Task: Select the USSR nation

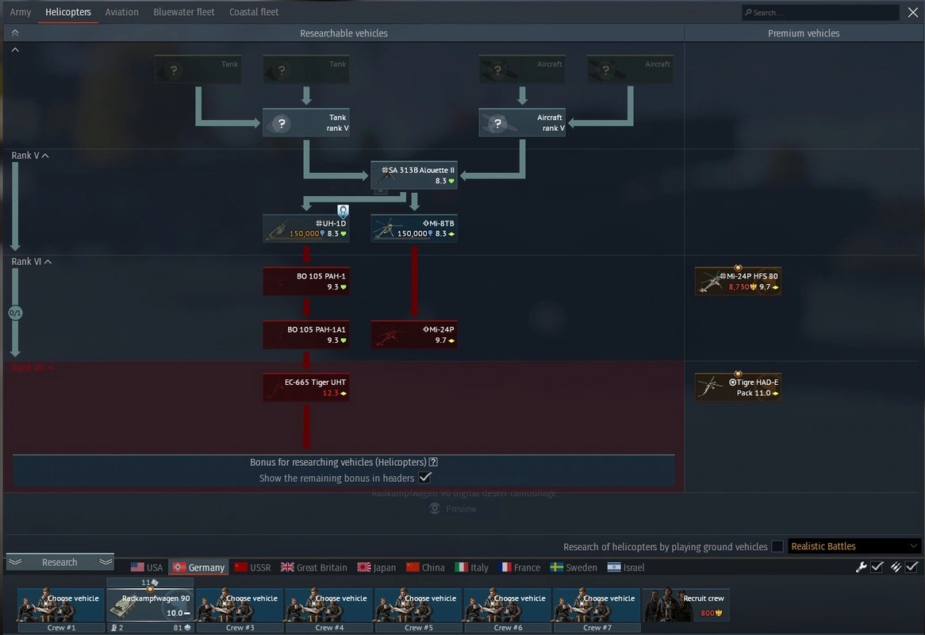Action: tap(252, 567)
